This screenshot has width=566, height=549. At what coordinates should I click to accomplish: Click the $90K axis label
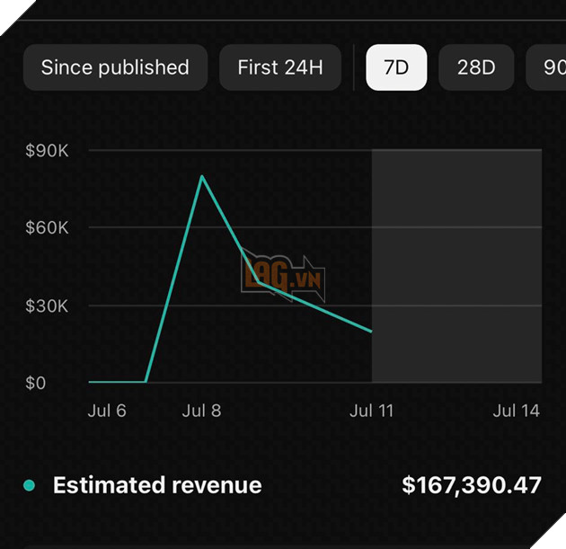[x=48, y=150]
